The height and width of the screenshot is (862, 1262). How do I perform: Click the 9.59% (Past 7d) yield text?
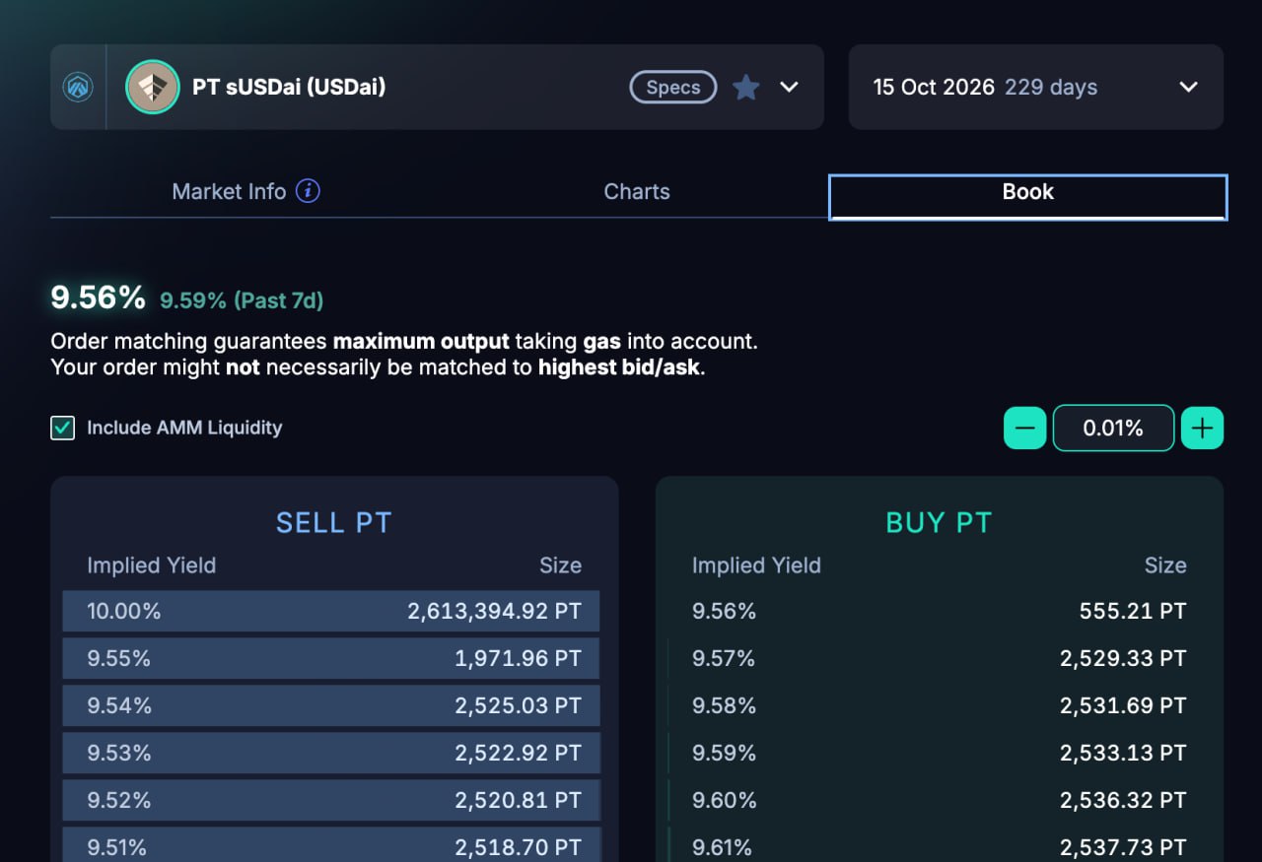click(242, 300)
